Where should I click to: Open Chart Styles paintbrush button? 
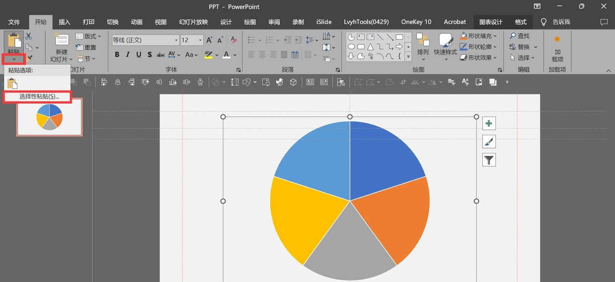[x=489, y=141]
